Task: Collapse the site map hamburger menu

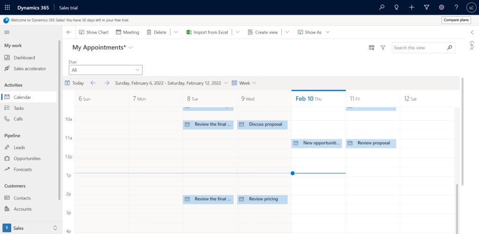Action: [x=7, y=32]
